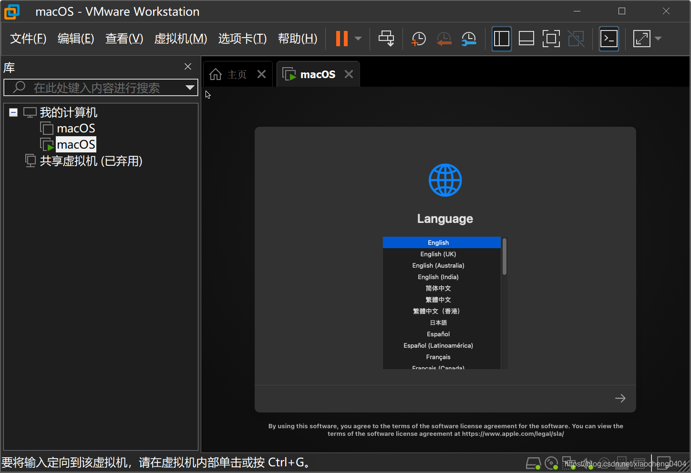Open the 编辑(E) menu
Image resolution: width=691 pixels, height=473 pixels.
click(x=76, y=39)
